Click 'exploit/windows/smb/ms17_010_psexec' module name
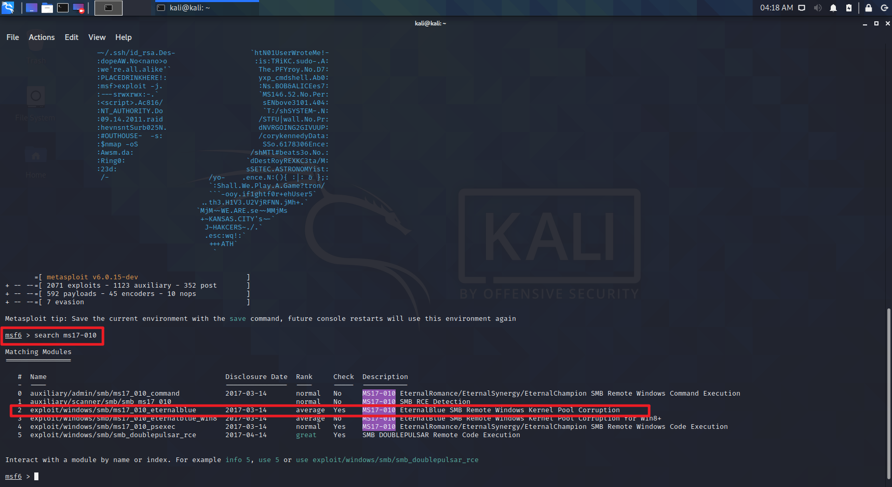 pyautogui.click(x=103, y=427)
